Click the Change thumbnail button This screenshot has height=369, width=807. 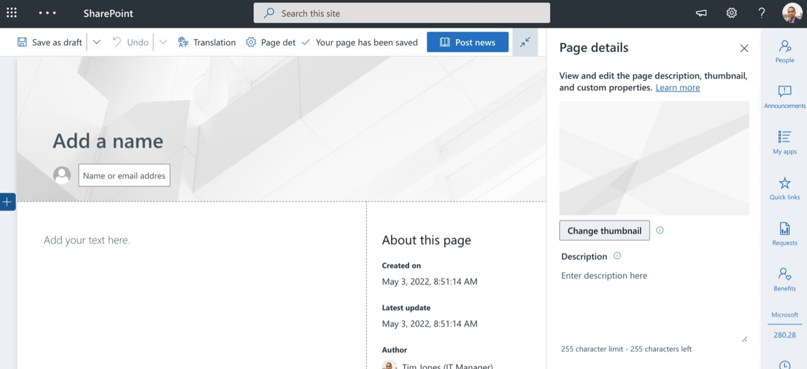[604, 230]
